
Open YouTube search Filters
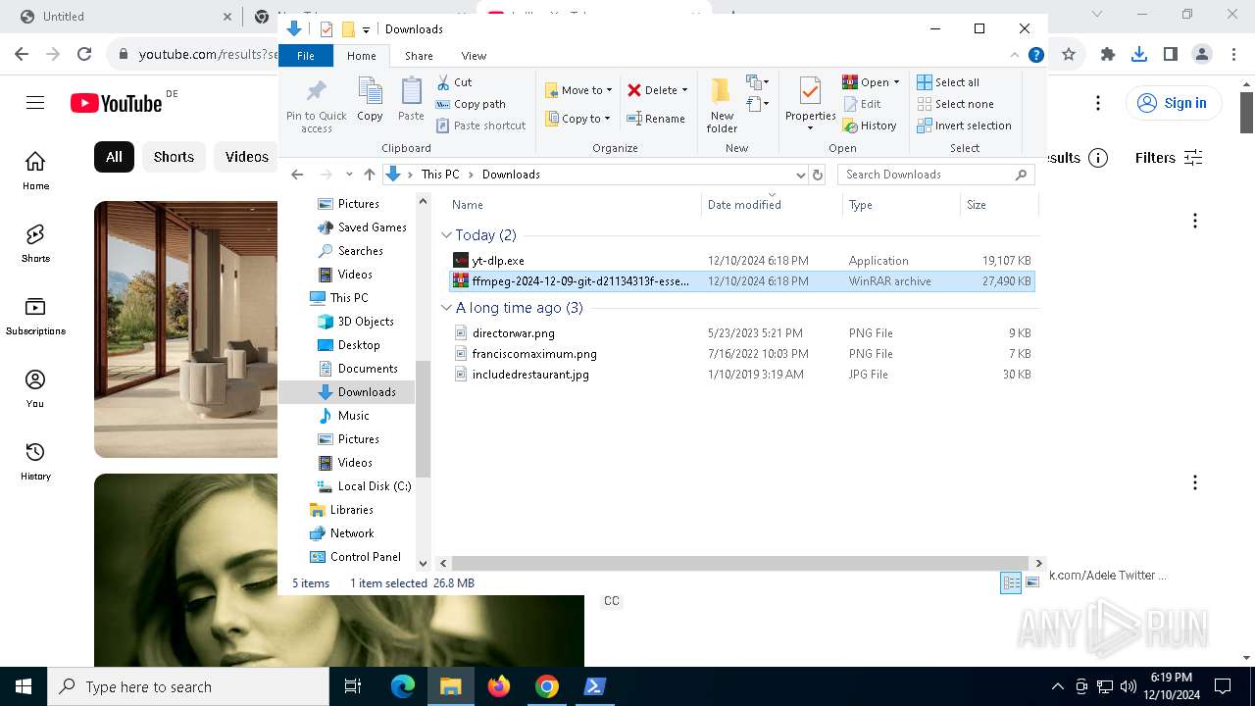(x=1169, y=158)
